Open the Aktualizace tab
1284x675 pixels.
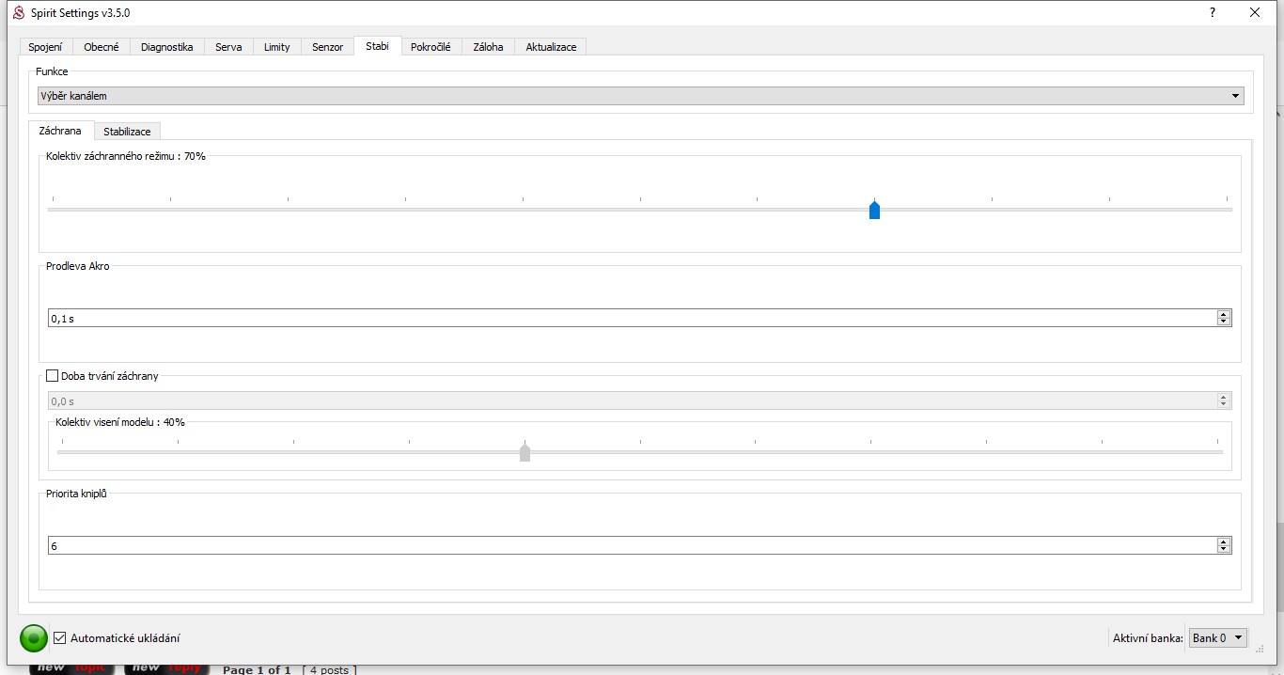pos(551,47)
